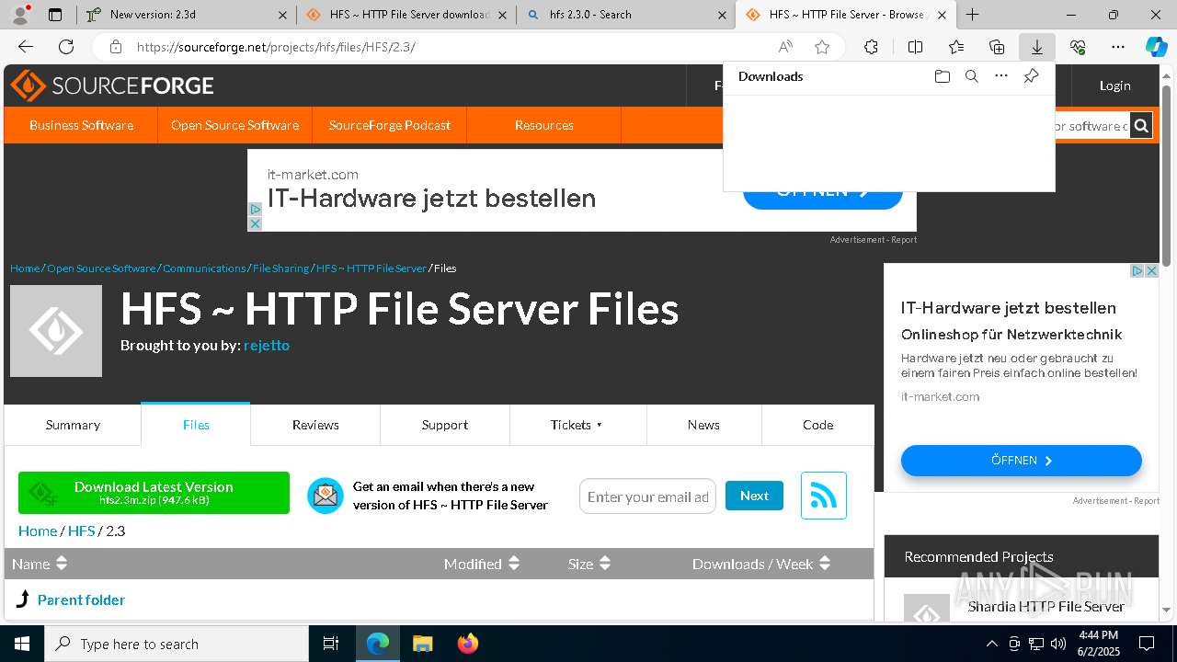This screenshot has height=662, width=1177.
Task: Open the Code tab
Action: click(x=817, y=425)
